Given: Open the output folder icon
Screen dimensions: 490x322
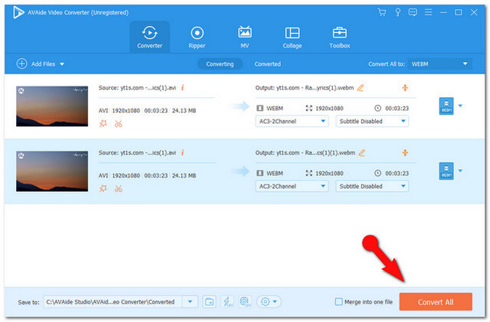Looking at the screenshot, I should point(209,302).
